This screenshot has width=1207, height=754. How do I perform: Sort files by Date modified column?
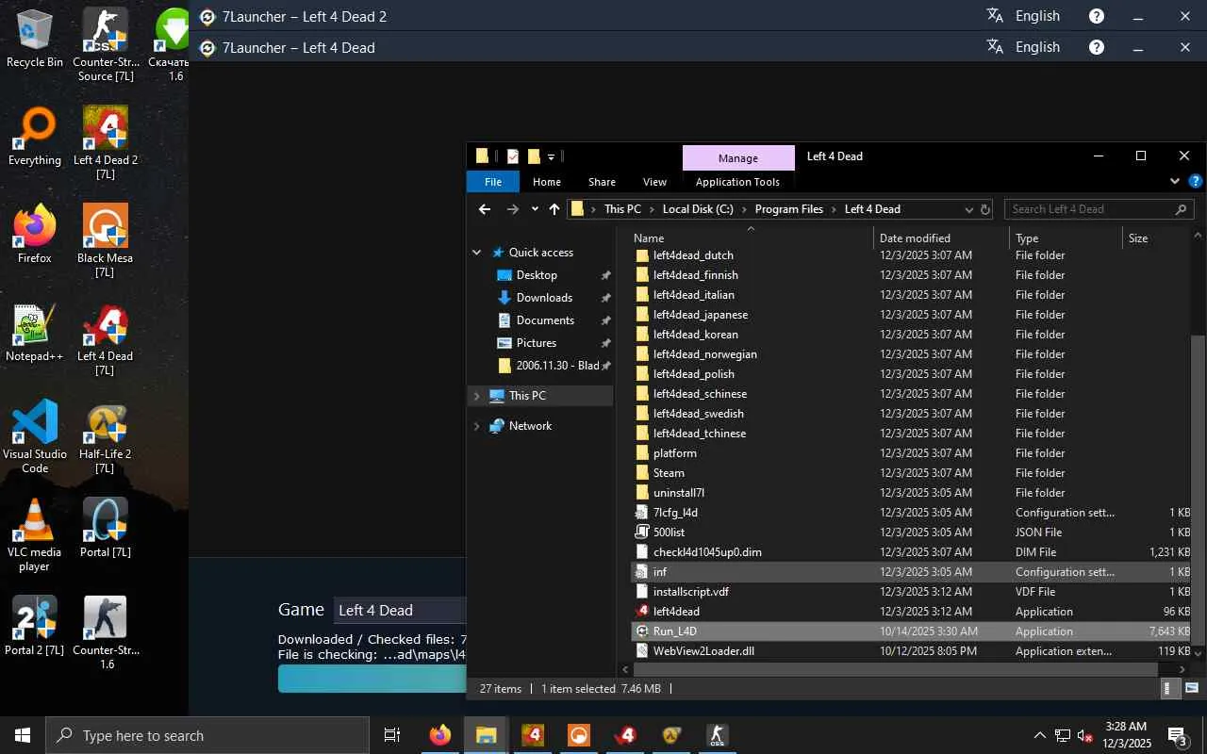pyautogui.click(x=941, y=238)
